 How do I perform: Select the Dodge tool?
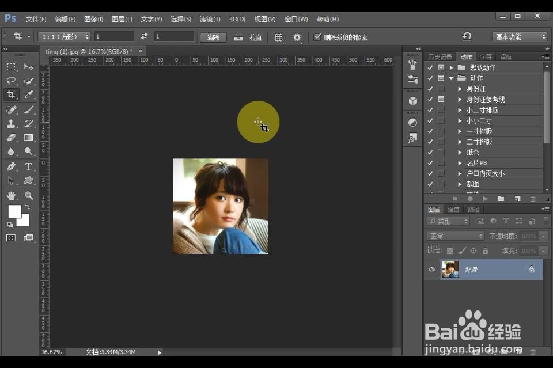click(x=29, y=151)
